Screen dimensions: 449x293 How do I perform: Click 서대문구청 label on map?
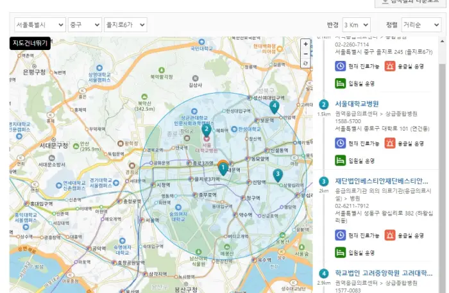(54, 146)
